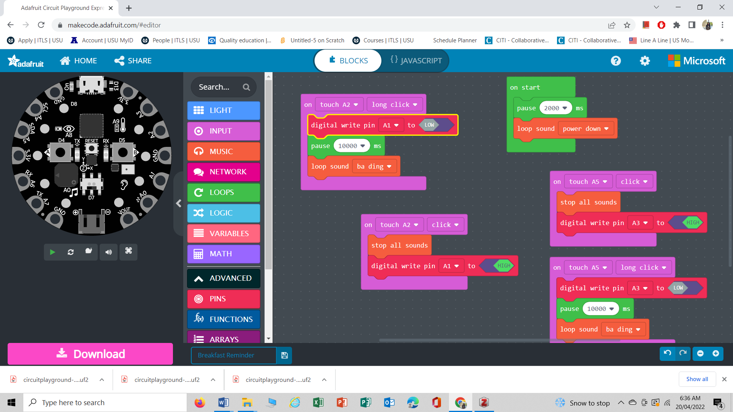
Task: Open the help question mark menu
Action: (x=616, y=61)
